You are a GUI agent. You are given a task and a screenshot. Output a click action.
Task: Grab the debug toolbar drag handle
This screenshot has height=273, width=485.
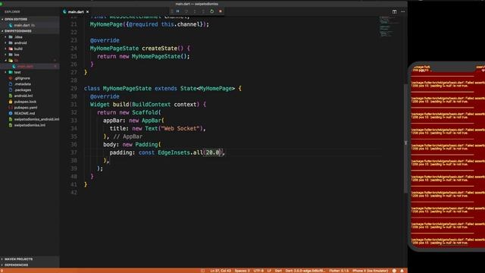(172, 11)
